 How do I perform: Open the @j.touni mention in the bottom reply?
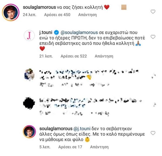click(82, 129)
